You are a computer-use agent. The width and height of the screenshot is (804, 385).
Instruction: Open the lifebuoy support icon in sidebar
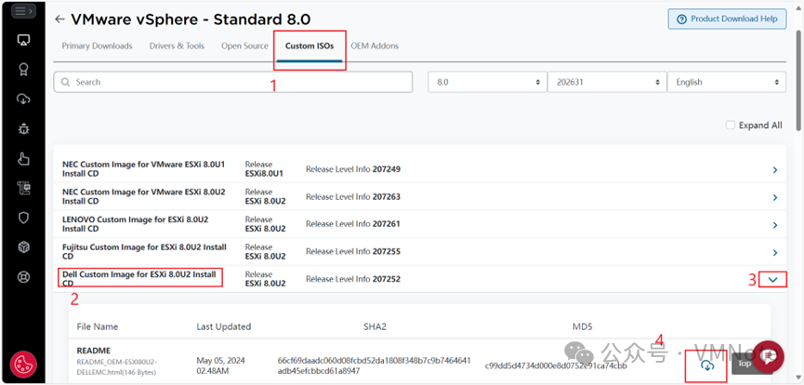[23, 277]
